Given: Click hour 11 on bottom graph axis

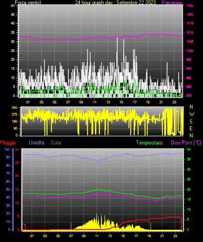Looking at the screenshot, I should [97, 236].
